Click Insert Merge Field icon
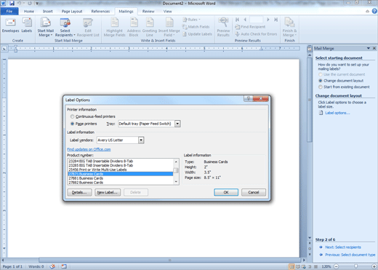Image resolution: width=378 pixels, height=270 pixels. [169, 27]
